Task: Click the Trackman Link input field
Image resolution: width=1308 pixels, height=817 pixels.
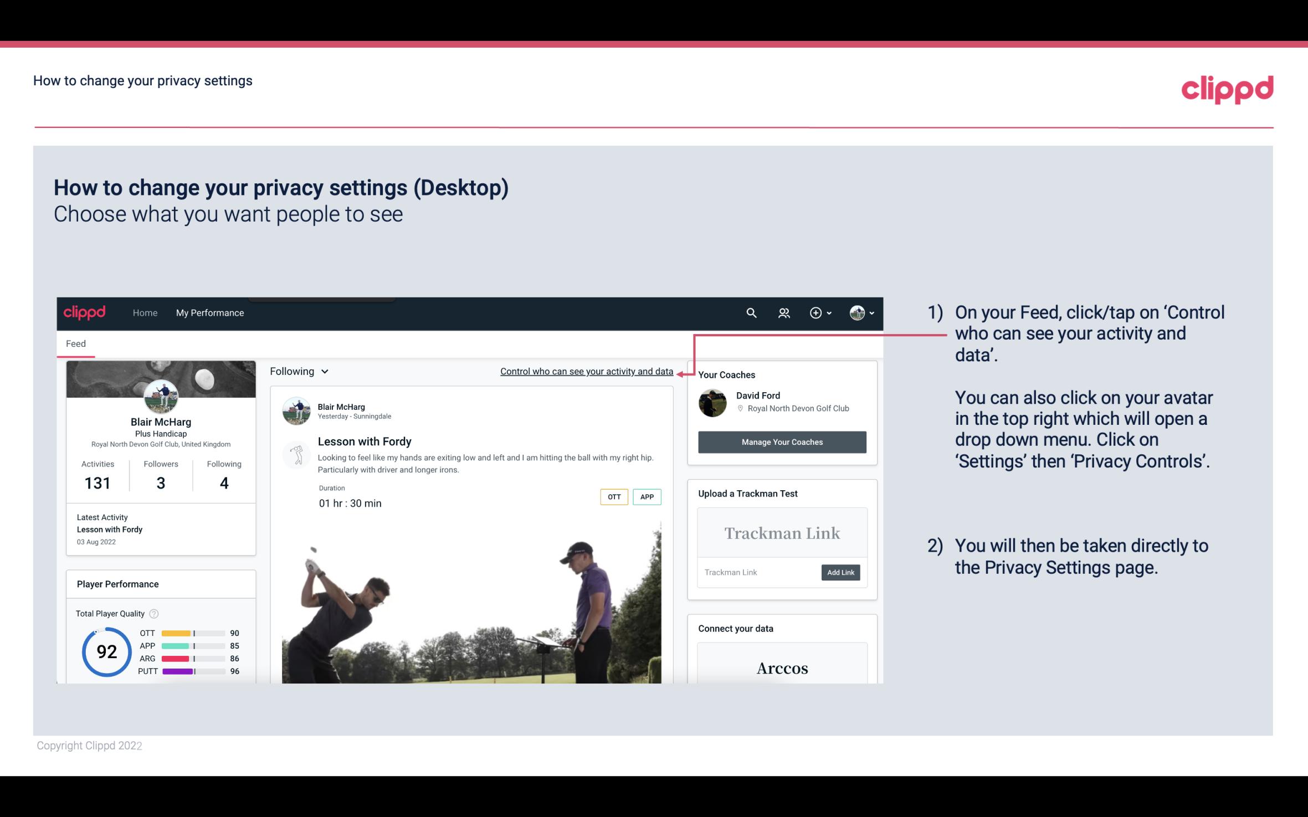Action: point(758,572)
